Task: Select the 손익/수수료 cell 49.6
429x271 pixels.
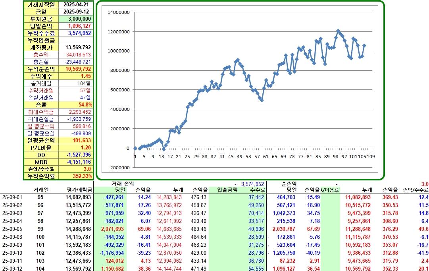Action: (x=423, y=229)
